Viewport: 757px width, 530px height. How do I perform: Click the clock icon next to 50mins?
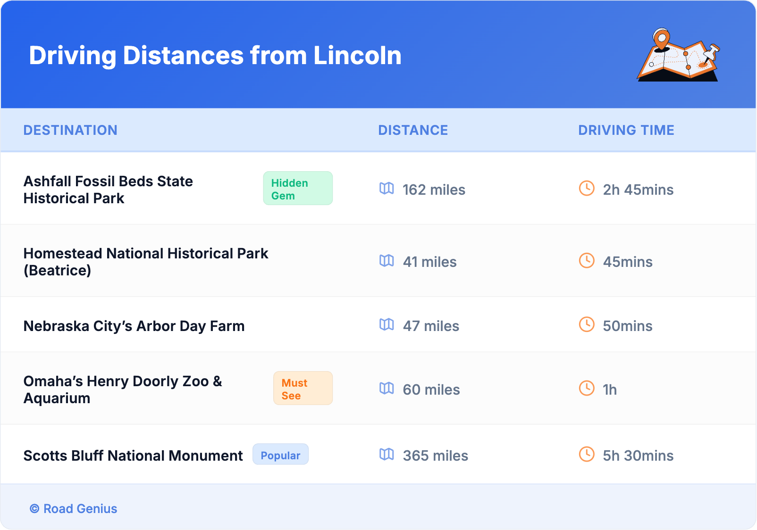tap(587, 325)
